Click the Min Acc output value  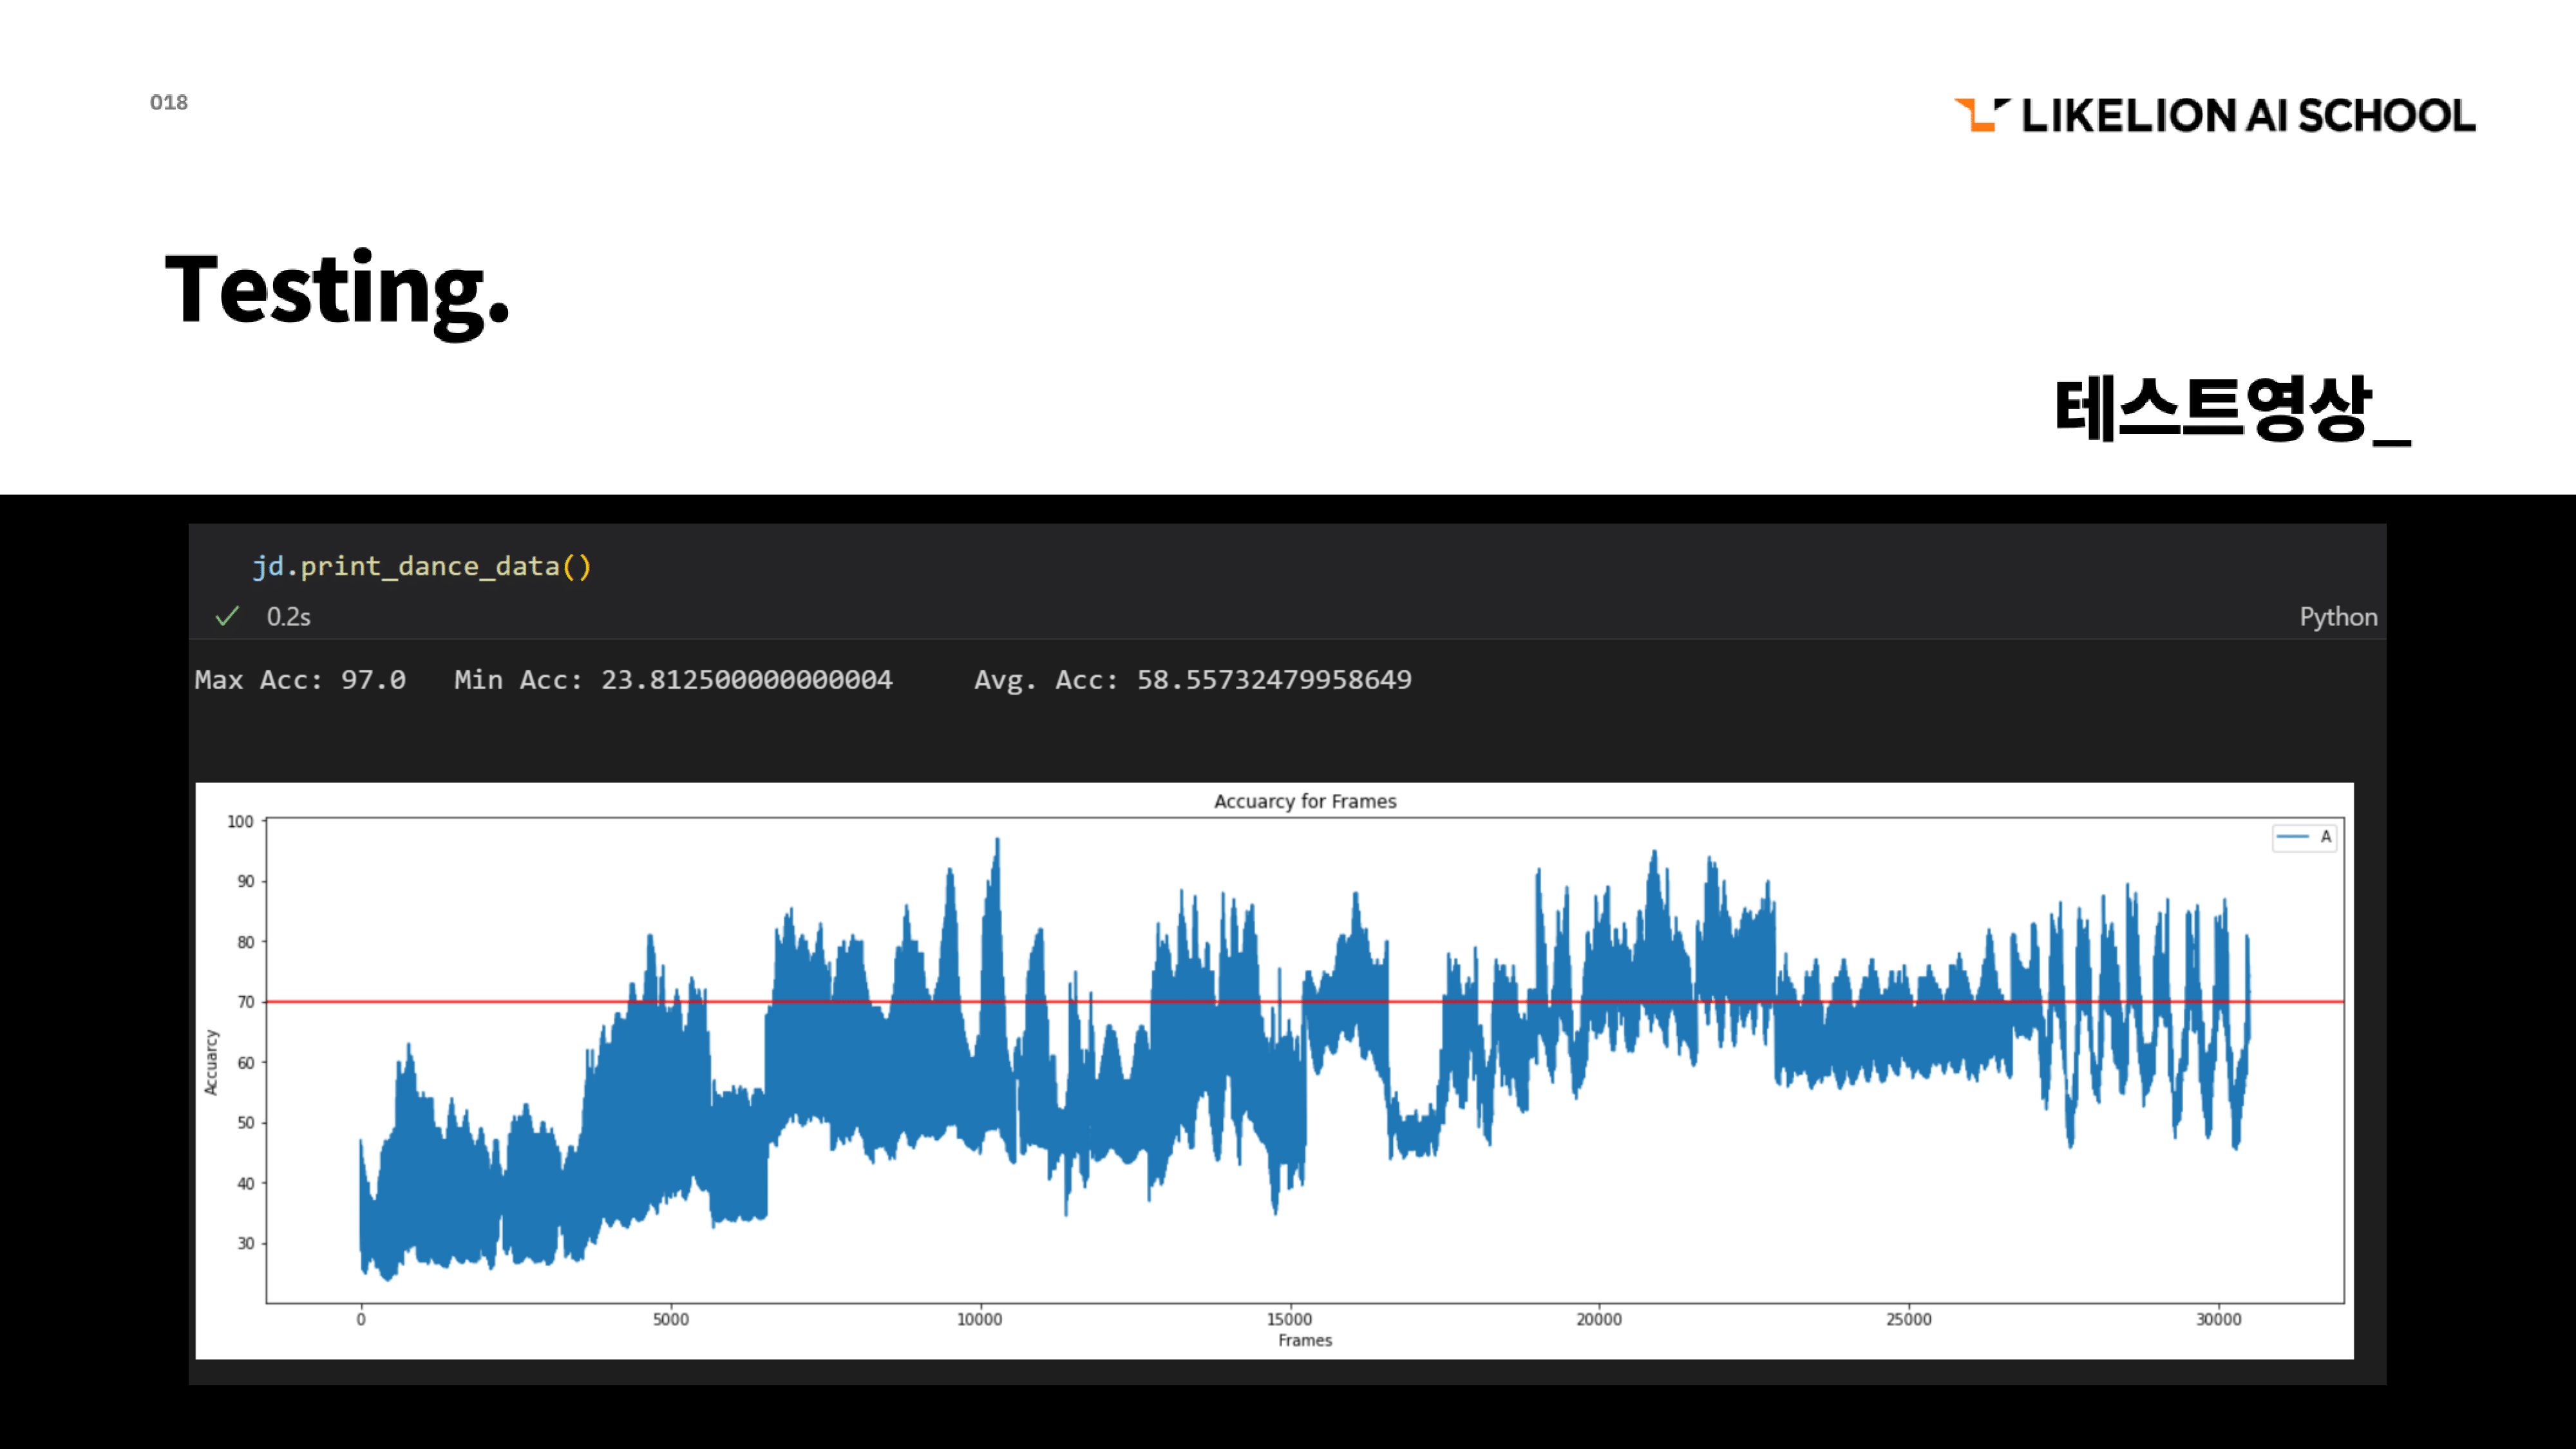(x=673, y=680)
